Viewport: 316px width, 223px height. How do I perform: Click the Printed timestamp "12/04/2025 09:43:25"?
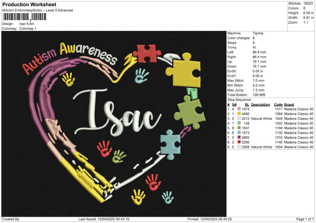pyautogui.click(x=216, y=219)
